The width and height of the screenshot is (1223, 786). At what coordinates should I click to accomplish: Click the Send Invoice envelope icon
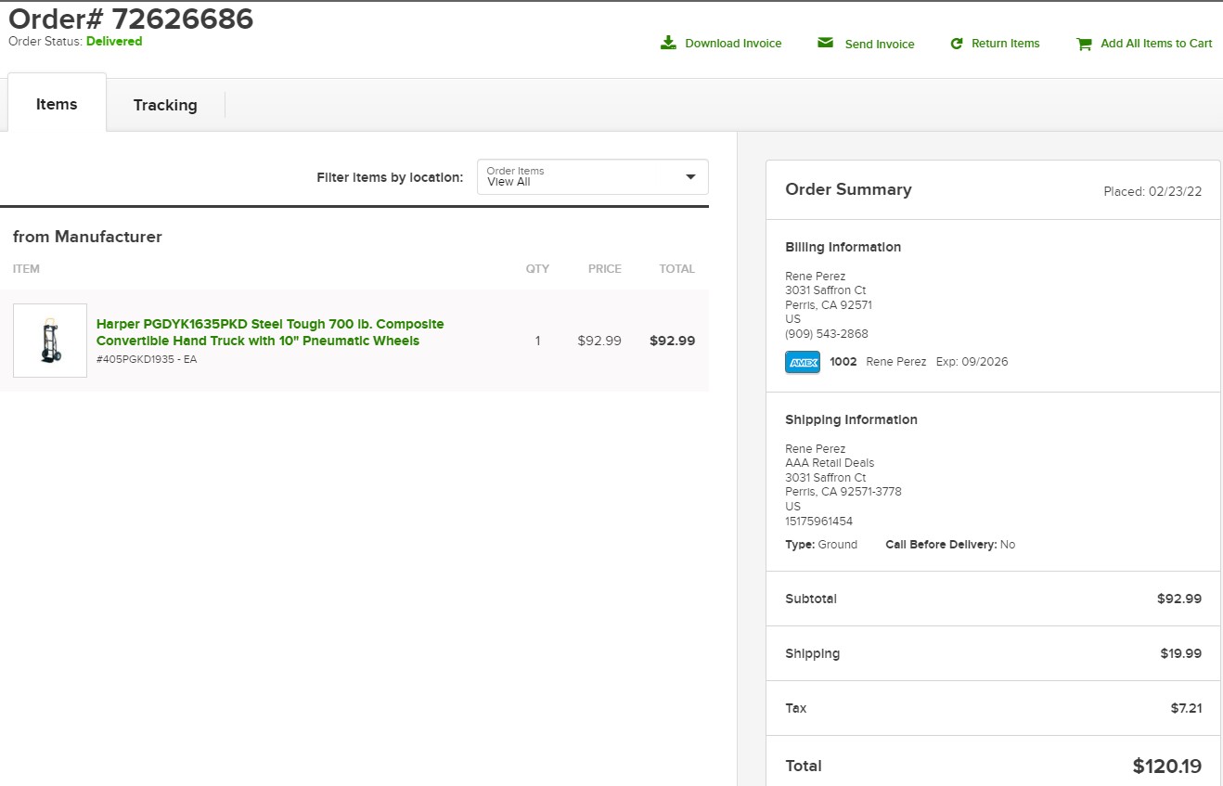[825, 43]
